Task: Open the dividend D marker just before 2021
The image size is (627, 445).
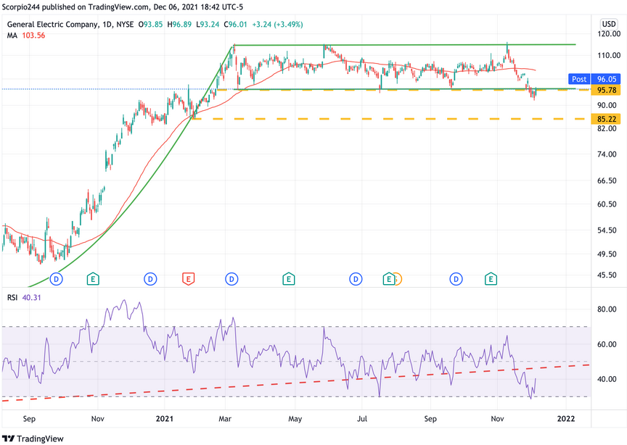Action: point(150,279)
